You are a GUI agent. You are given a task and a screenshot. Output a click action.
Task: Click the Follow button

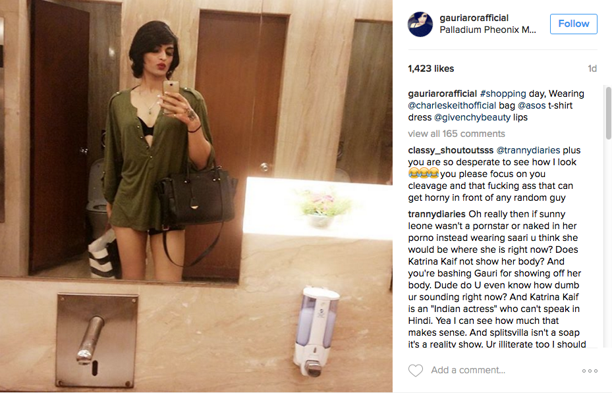tap(573, 24)
